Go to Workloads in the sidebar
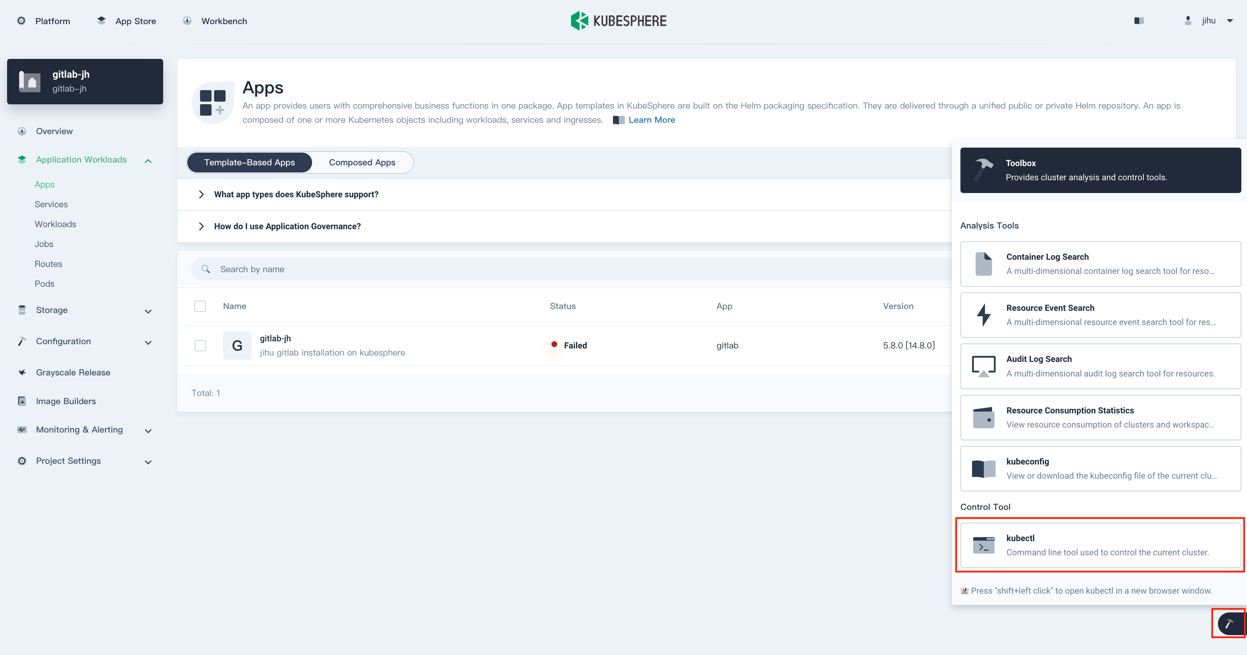The width and height of the screenshot is (1247, 655). pos(55,224)
